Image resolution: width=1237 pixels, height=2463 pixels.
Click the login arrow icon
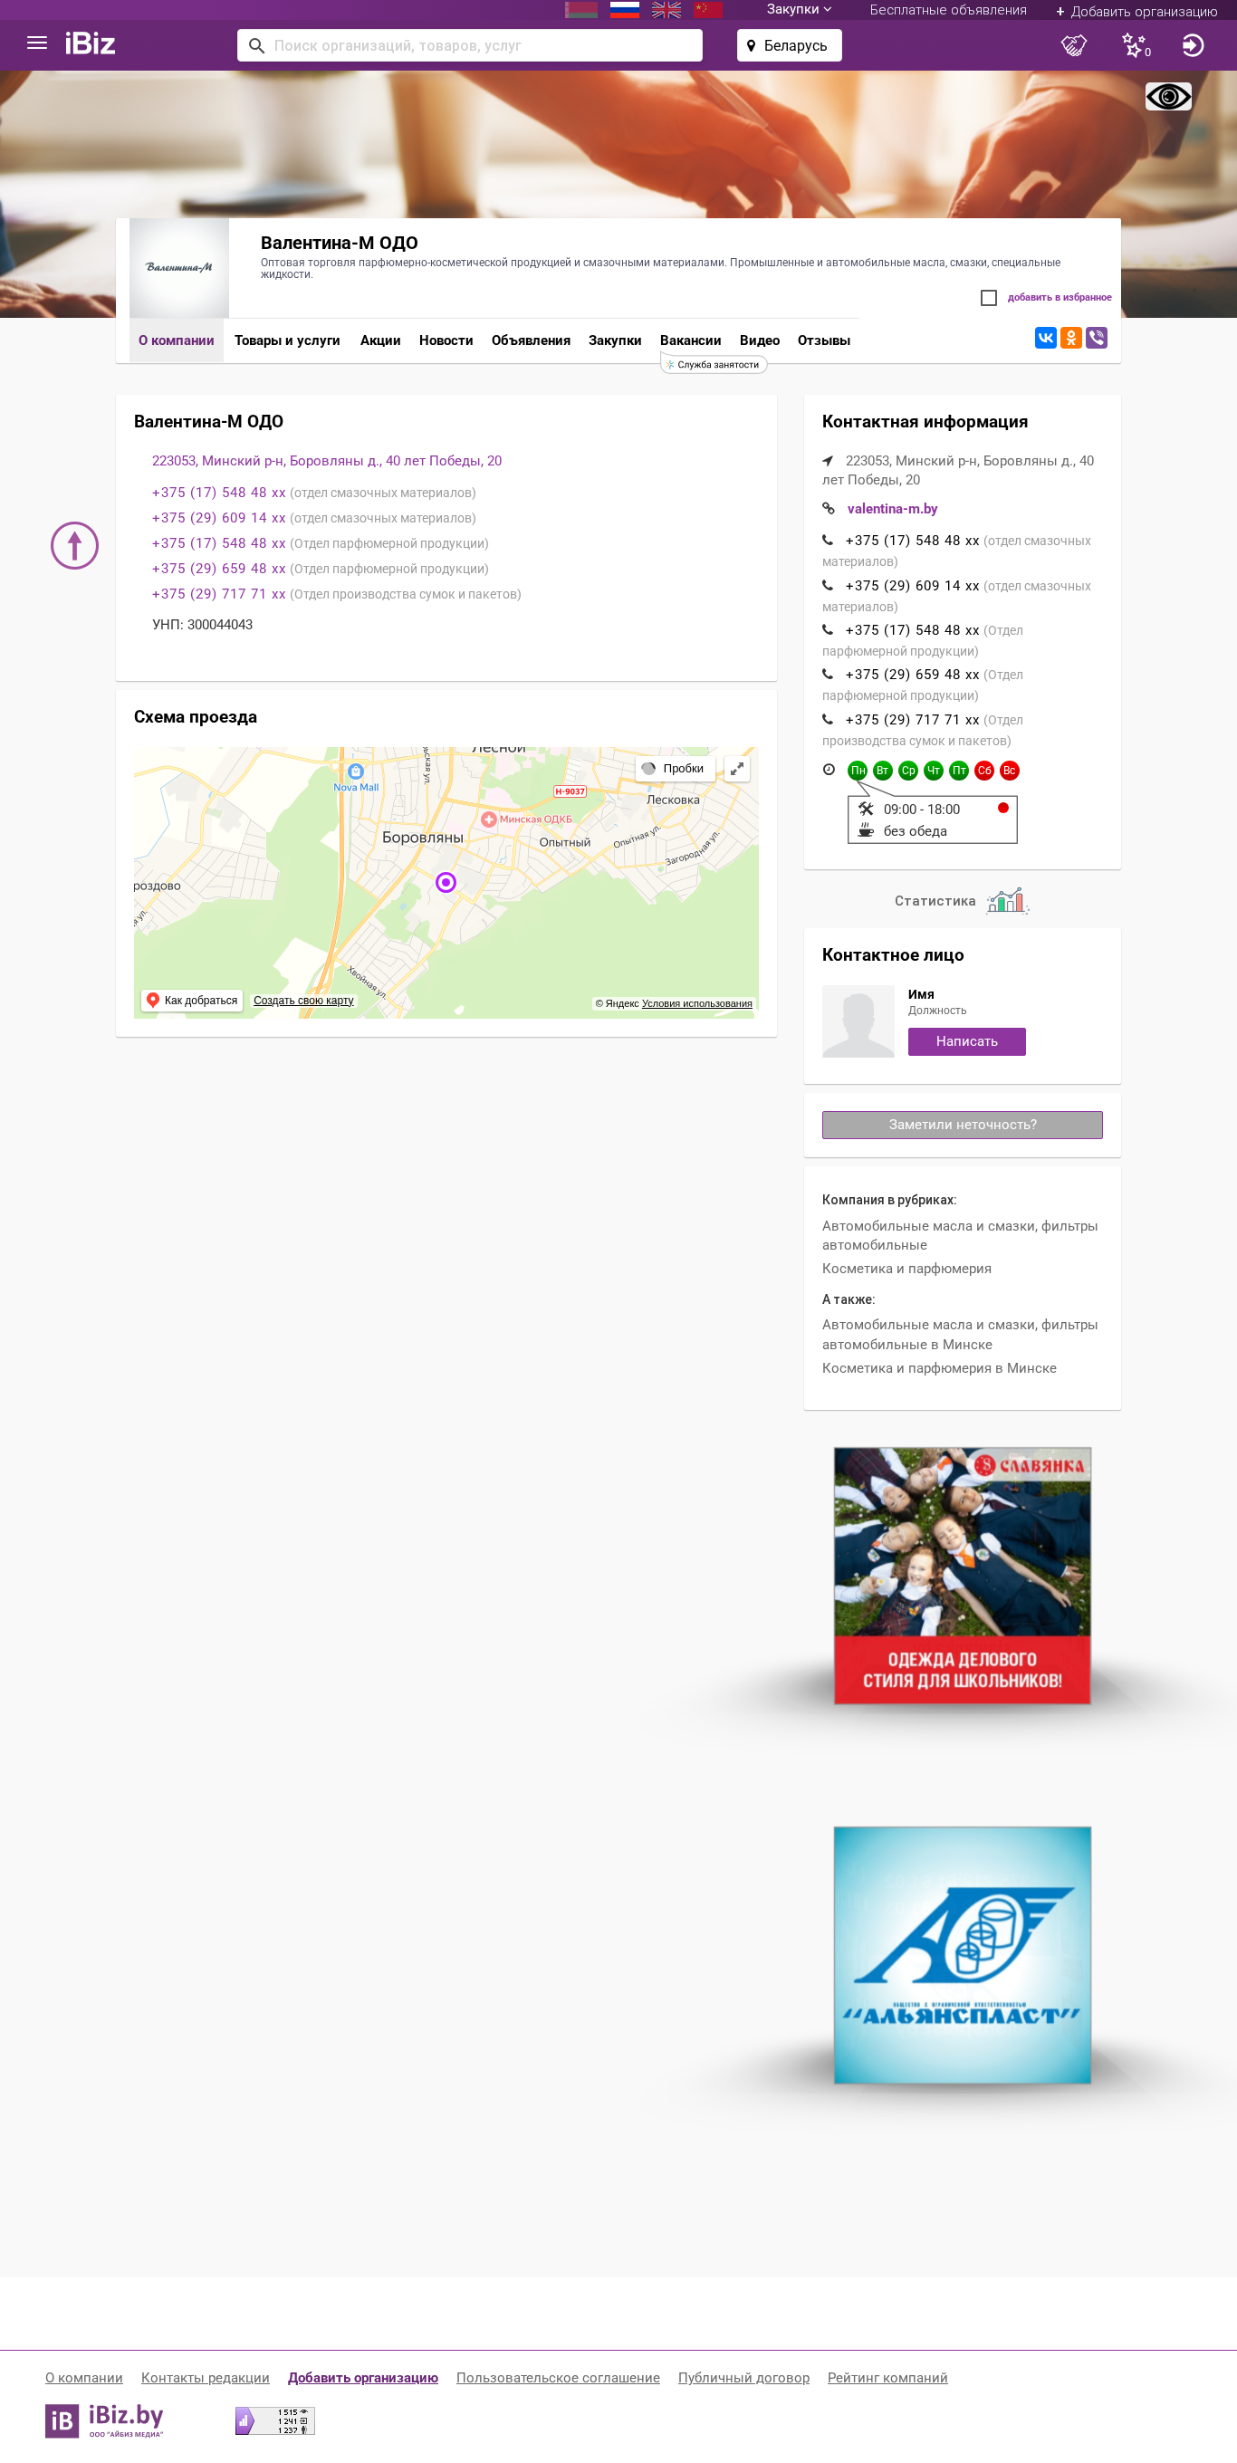(x=1192, y=45)
